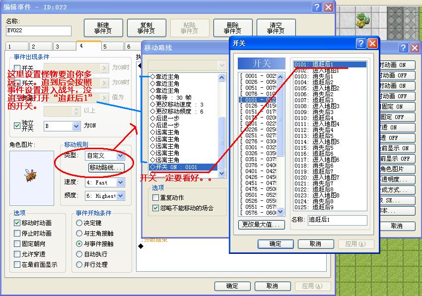Enable the 停止时动画 option

pos(17,233)
